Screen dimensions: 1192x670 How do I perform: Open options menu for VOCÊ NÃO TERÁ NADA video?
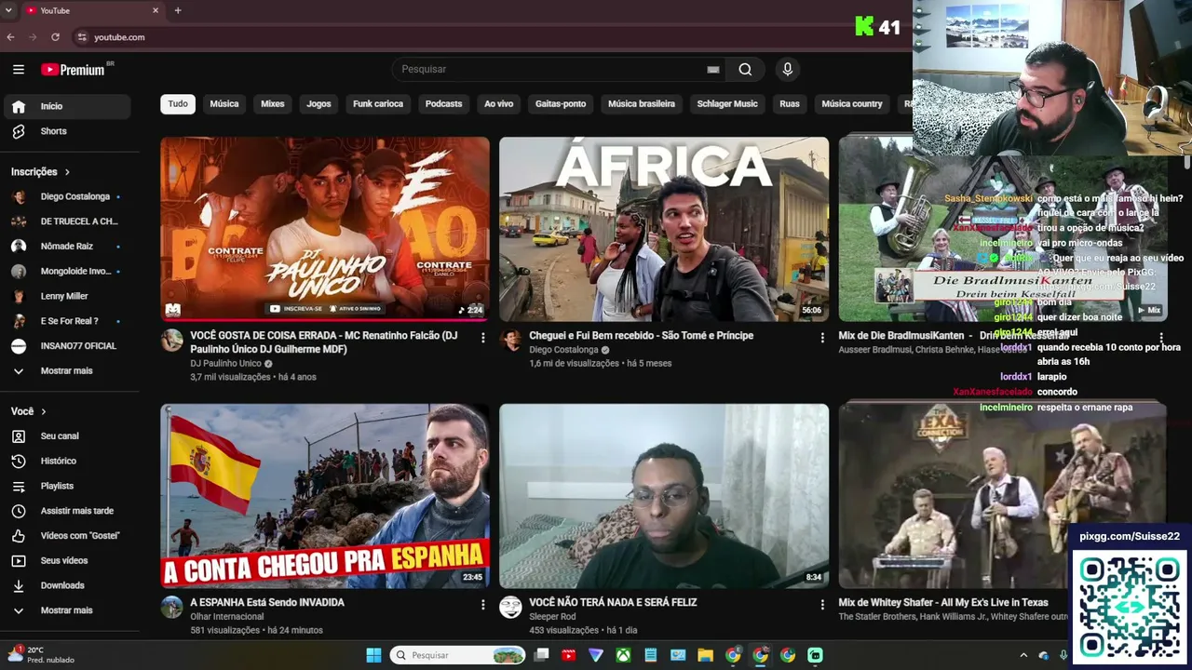(x=821, y=605)
